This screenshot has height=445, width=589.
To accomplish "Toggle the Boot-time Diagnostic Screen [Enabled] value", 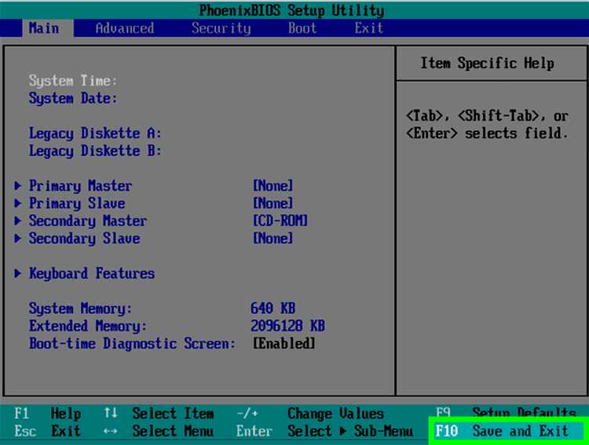I will click(x=284, y=343).
